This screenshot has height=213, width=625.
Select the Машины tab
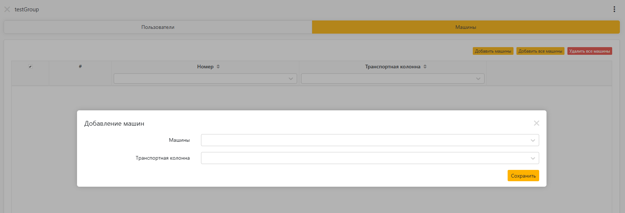coord(465,27)
